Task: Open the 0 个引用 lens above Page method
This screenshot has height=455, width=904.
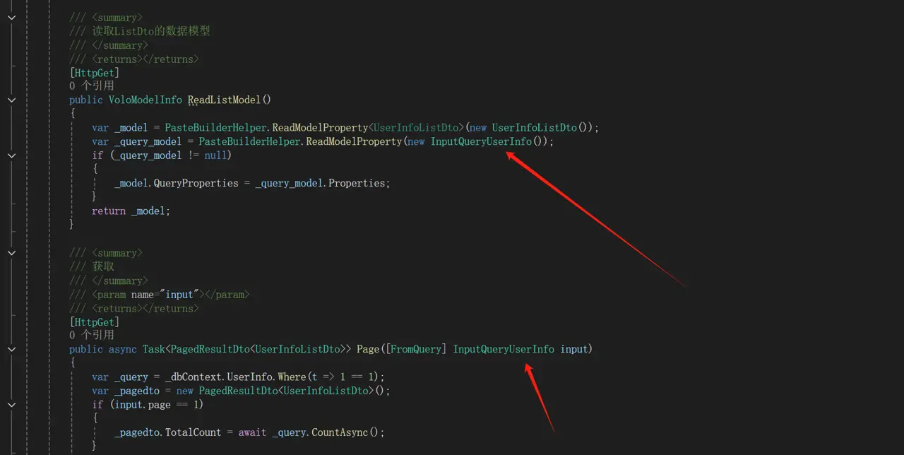Action: (x=91, y=335)
